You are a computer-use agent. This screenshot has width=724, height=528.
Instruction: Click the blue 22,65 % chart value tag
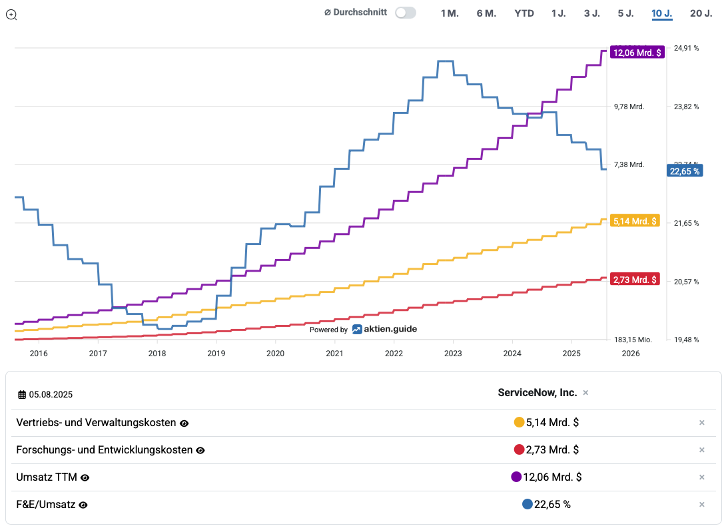click(x=685, y=171)
